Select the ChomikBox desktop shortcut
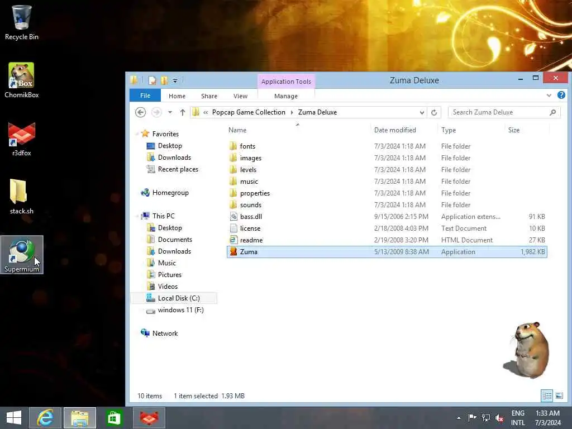Image resolution: width=572 pixels, height=429 pixels. [x=22, y=80]
